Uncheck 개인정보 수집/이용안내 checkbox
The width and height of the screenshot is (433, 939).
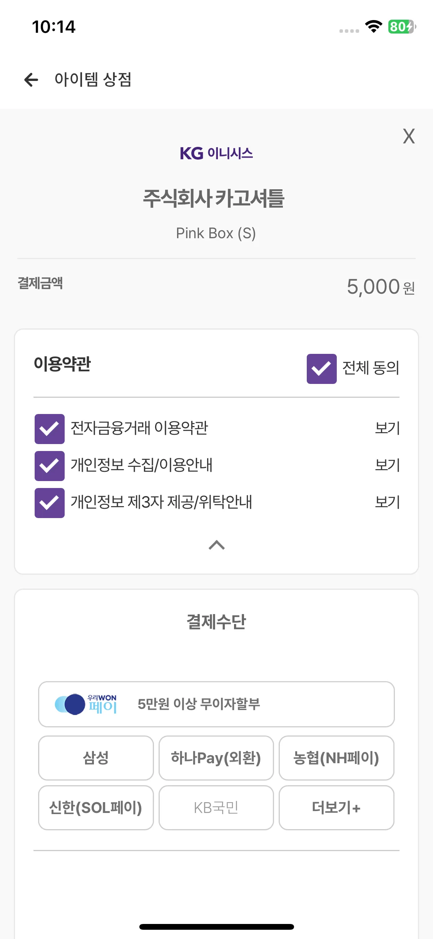50,466
